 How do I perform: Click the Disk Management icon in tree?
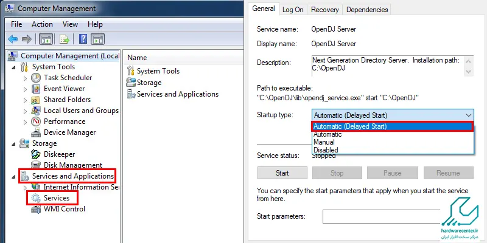(36, 165)
